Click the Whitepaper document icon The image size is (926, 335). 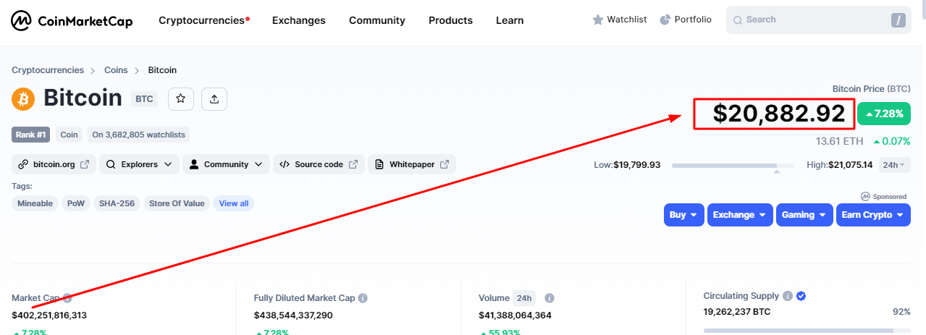click(x=380, y=164)
